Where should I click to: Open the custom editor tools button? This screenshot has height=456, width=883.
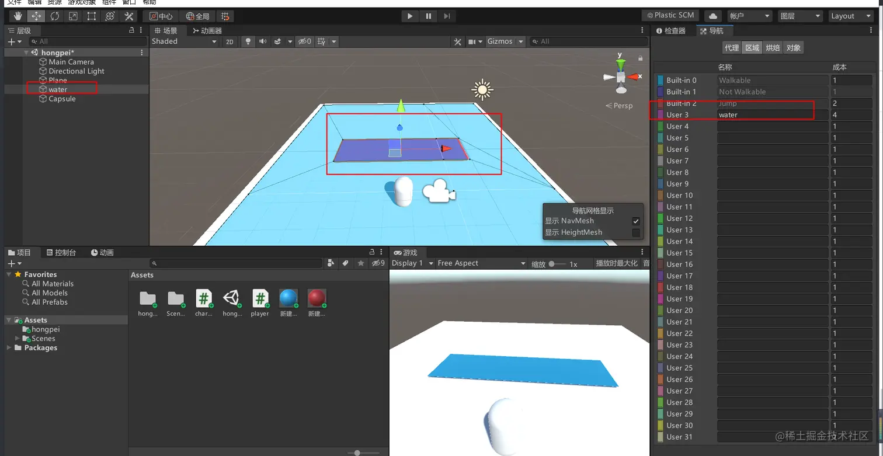129,16
